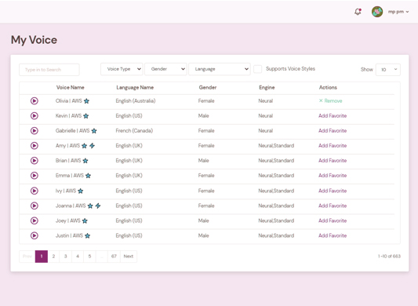Click the star icon beside Brian | AWS
418x306 pixels.
(x=85, y=161)
